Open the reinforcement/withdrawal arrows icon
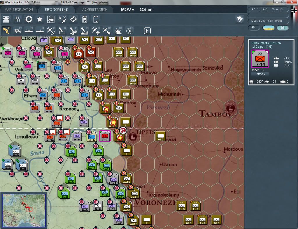This screenshot has height=229, width=298. click(73, 19)
